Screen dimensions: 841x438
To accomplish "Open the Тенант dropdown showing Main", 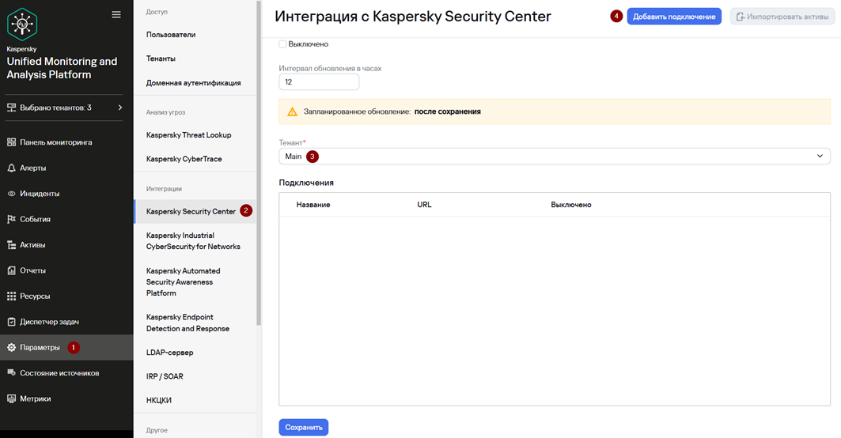I will click(555, 156).
